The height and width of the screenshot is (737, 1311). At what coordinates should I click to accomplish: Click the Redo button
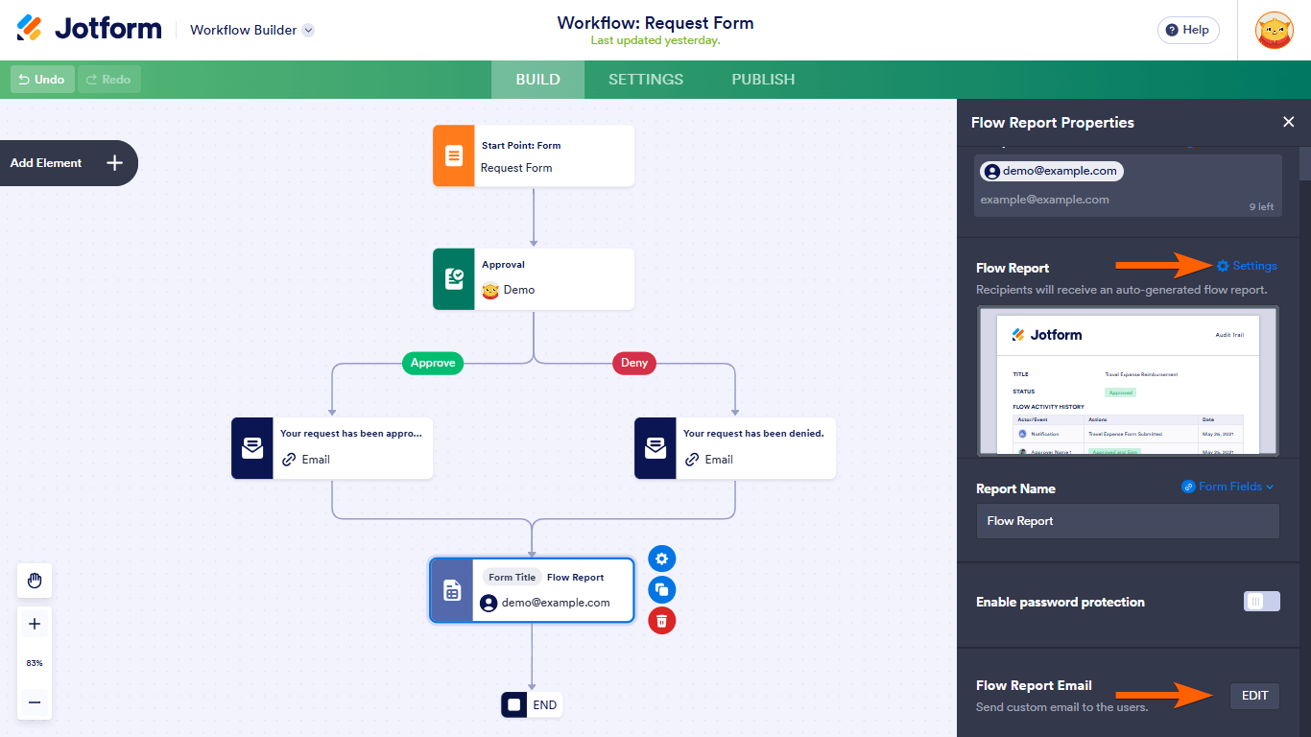[x=109, y=80]
